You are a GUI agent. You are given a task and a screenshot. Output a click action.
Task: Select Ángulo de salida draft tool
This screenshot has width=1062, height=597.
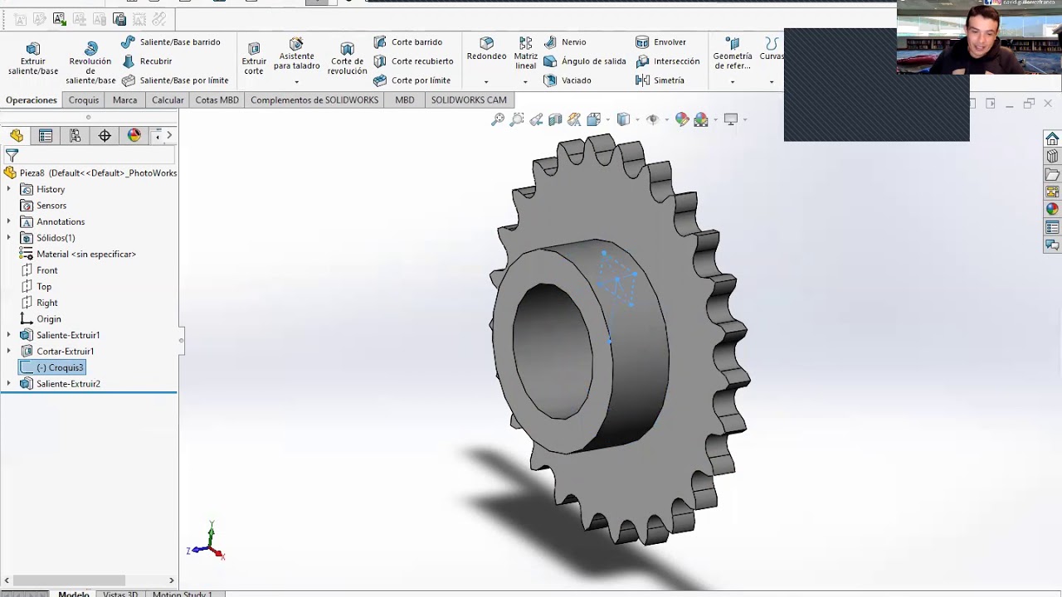point(585,61)
